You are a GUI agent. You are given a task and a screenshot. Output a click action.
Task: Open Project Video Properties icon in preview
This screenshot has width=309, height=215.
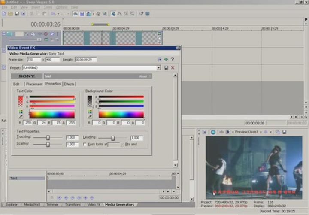(204, 132)
